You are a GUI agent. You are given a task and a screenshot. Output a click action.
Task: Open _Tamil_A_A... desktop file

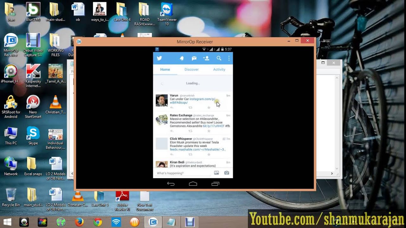[56, 74]
